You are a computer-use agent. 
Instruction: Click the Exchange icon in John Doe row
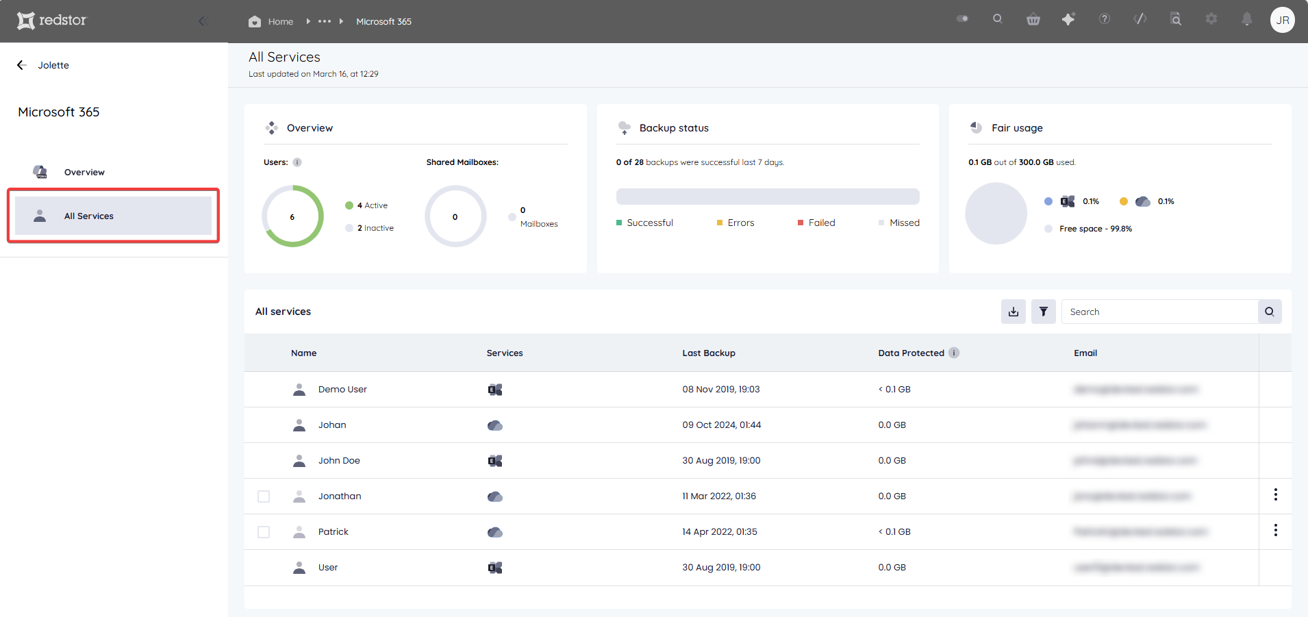(x=495, y=461)
